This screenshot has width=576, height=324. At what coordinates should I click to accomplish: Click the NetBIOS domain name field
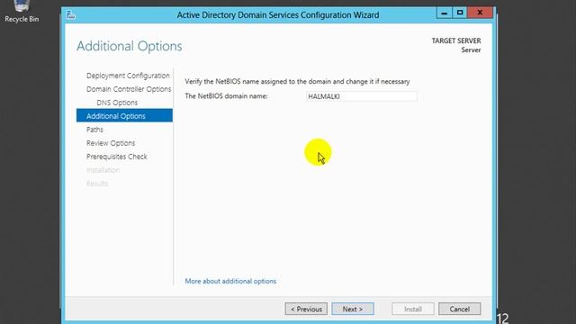tap(362, 96)
